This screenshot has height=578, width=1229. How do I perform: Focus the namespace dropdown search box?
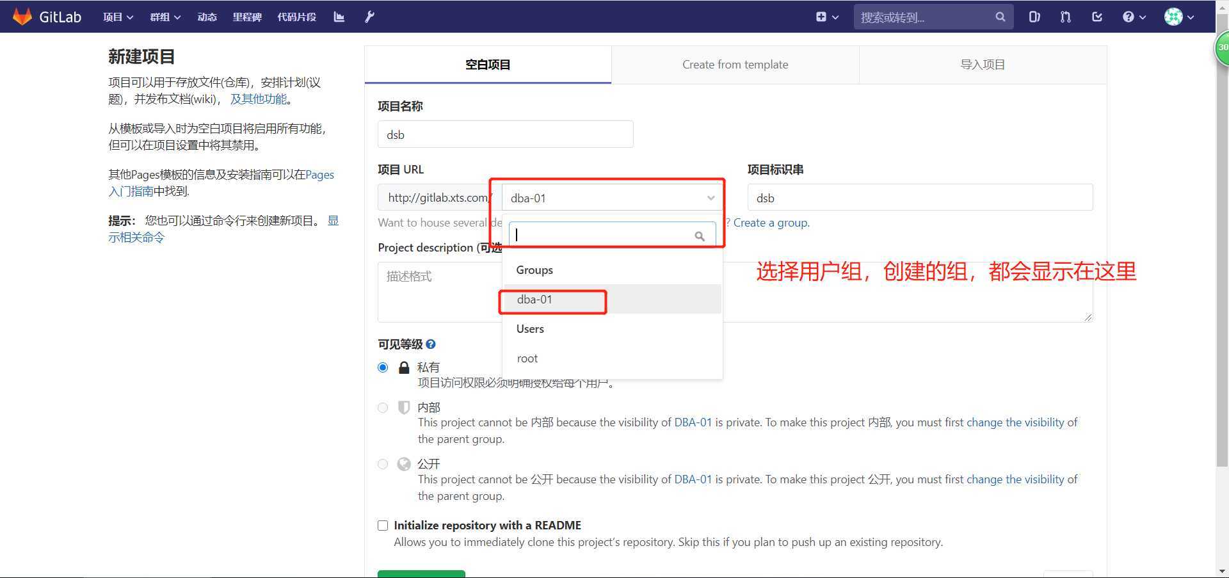(x=612, y=235)
